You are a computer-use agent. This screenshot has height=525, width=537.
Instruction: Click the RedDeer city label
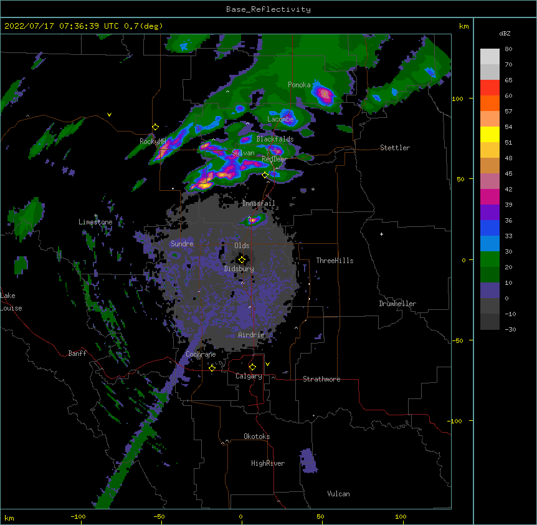point(274,159)
